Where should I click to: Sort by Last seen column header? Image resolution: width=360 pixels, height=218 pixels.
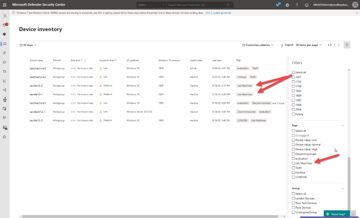pyautogui.click(x=217, y=60)
